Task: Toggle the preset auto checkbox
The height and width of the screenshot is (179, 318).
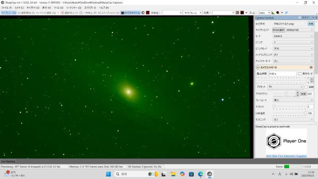Action: tap(306, 87)
